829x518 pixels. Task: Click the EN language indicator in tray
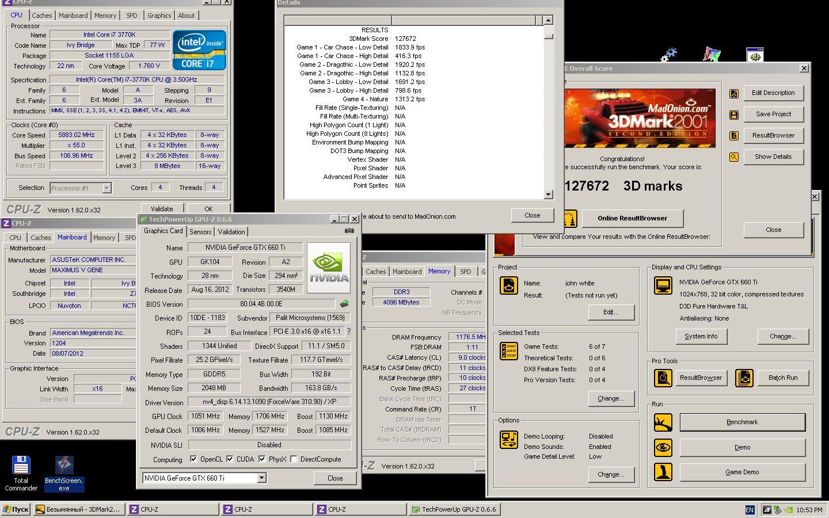750,509
